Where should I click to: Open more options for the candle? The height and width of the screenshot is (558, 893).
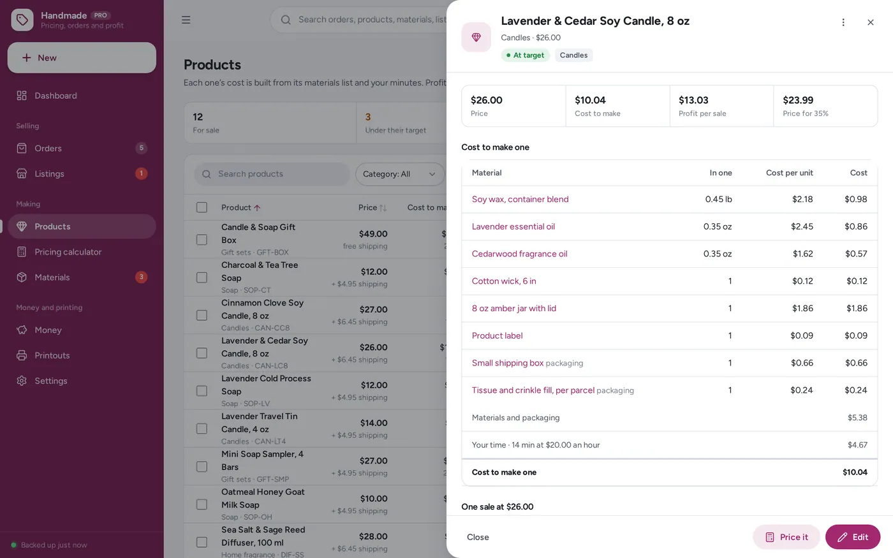[843, 22]
